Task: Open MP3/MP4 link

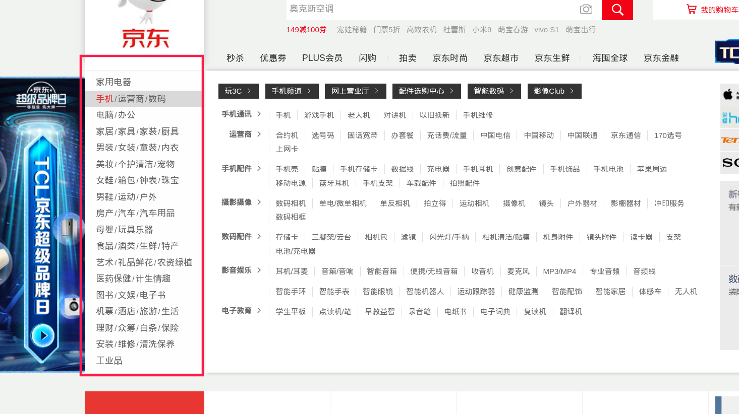Action: coord(559,271)
